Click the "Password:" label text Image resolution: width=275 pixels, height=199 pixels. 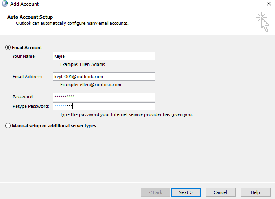coord(23,97)
